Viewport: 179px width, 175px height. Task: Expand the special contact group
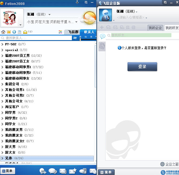click(2, 50)
